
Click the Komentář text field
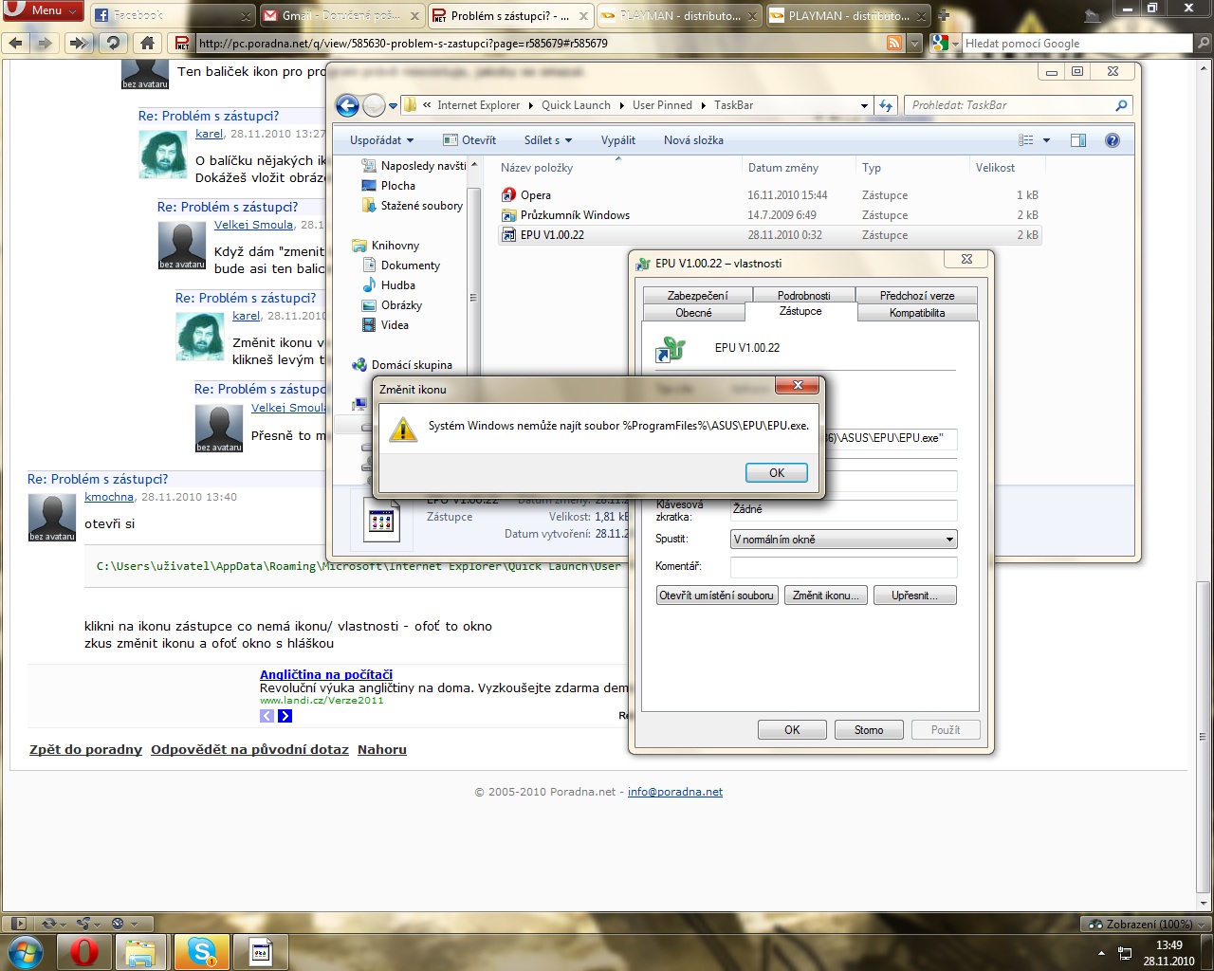pyautogui.click(x=844, y=567)
